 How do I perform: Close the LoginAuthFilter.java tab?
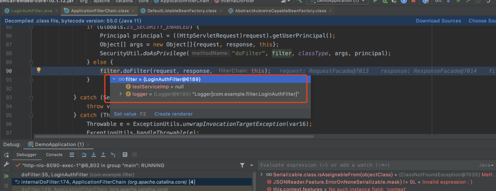click(x=56, y=11)
